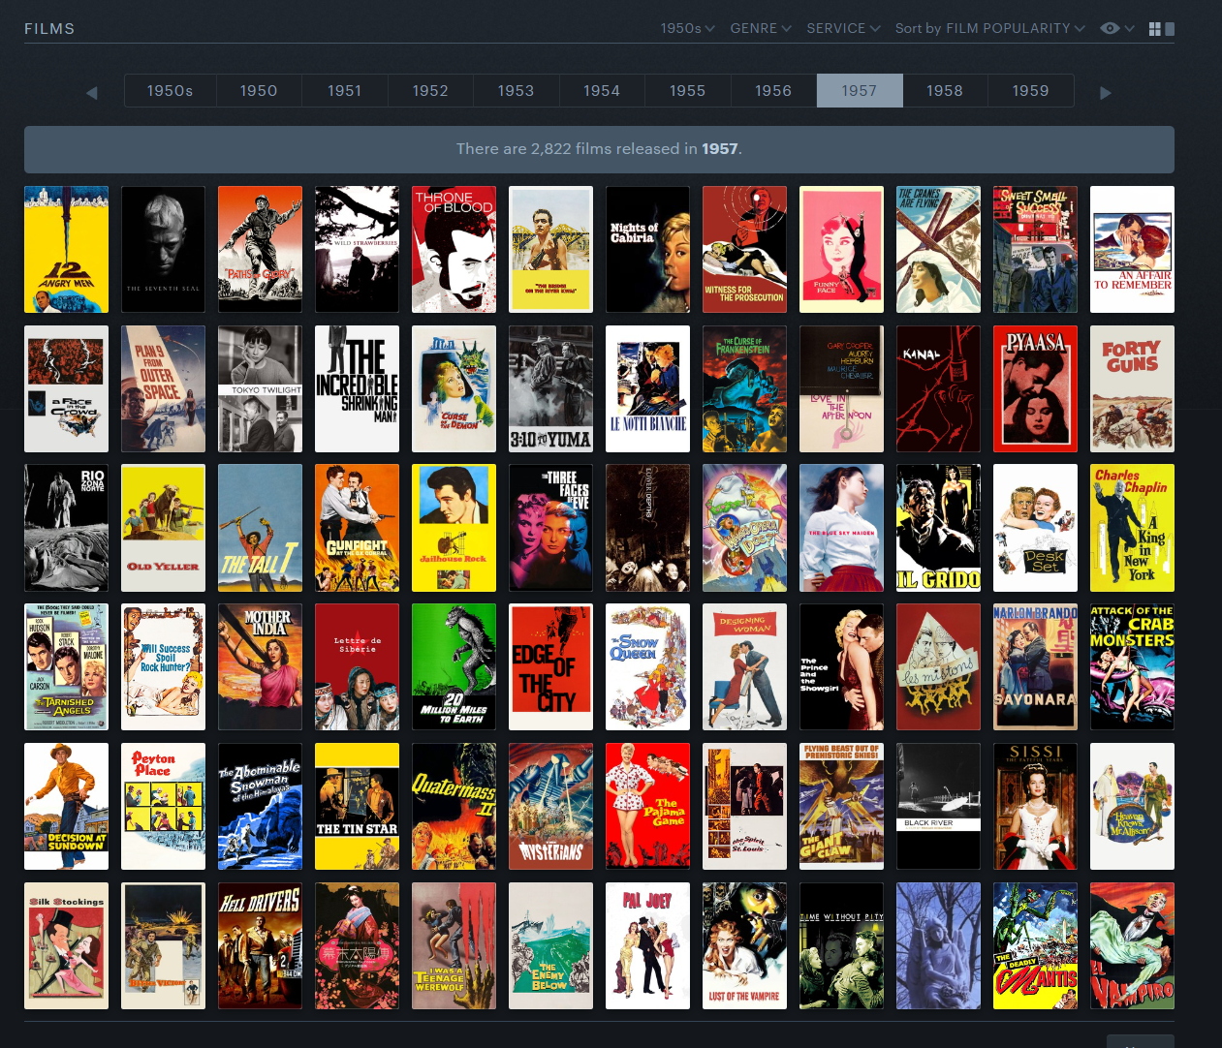Open The Cranes Are Flying poster

(938, 249)
